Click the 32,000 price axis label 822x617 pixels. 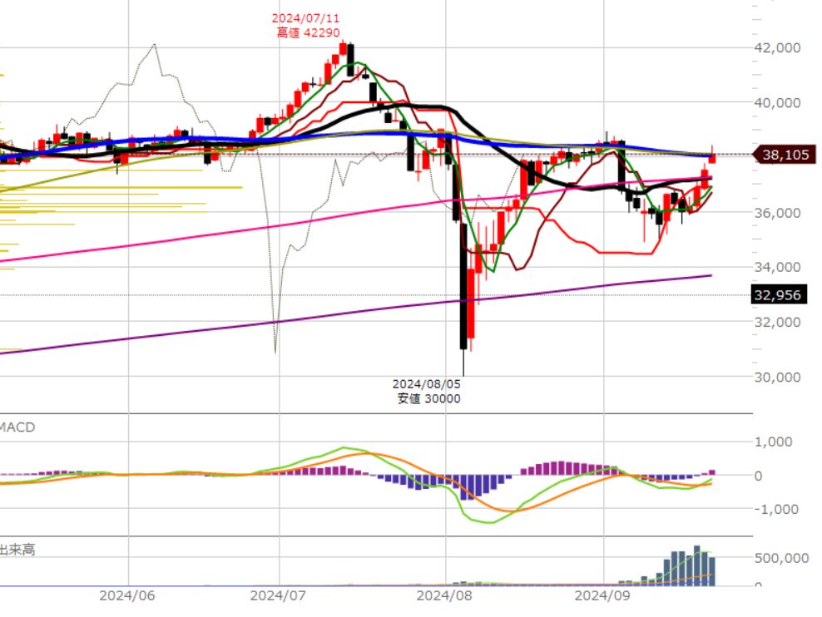(x=777, y=322)
